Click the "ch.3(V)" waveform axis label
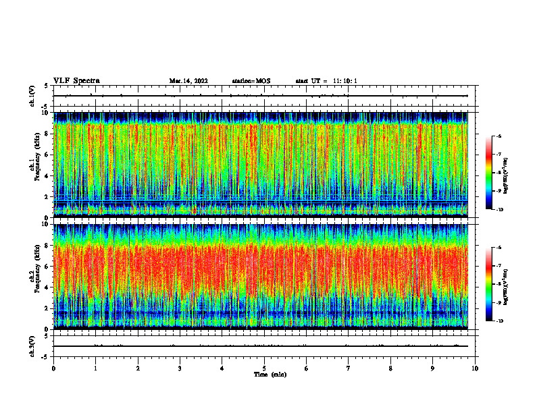The height and width of the screenshot is (413, 535). coord(32,346)
